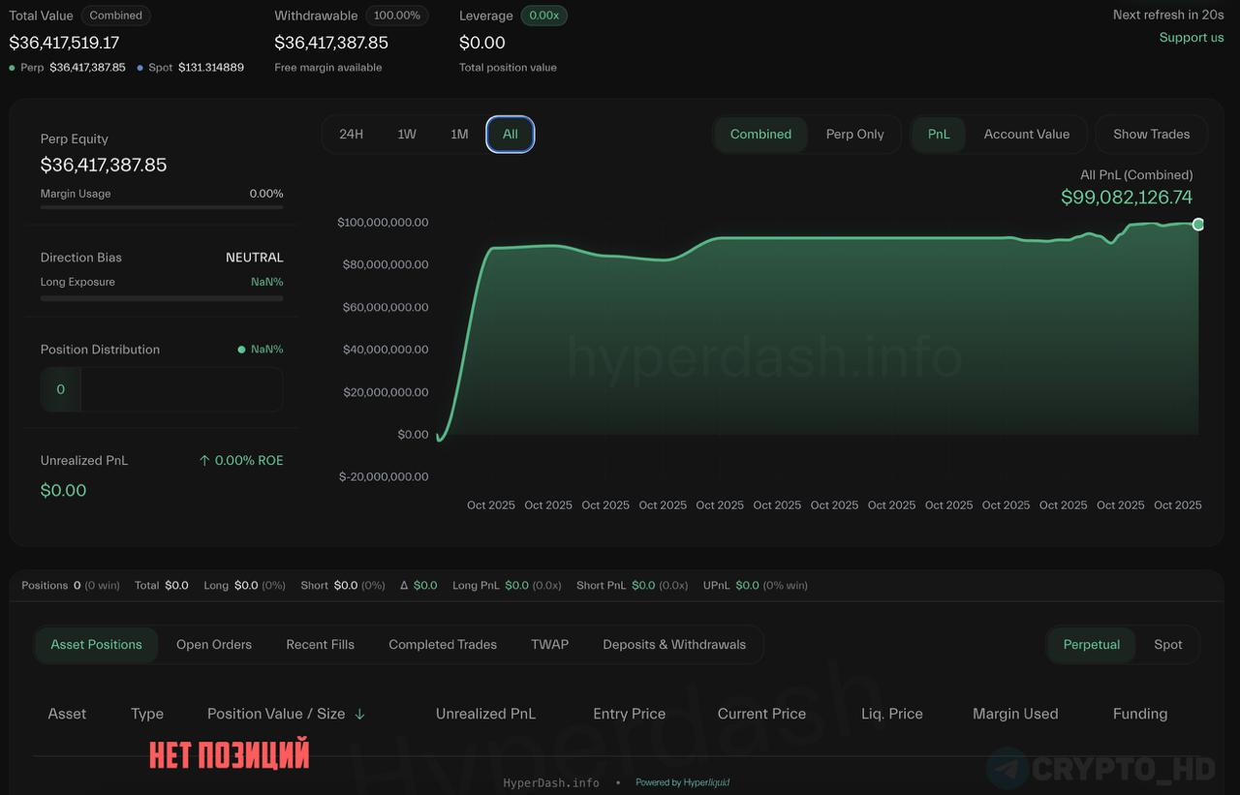Select the 1M time range
The height and width of the screenshot is (795, 1240).
459,135
